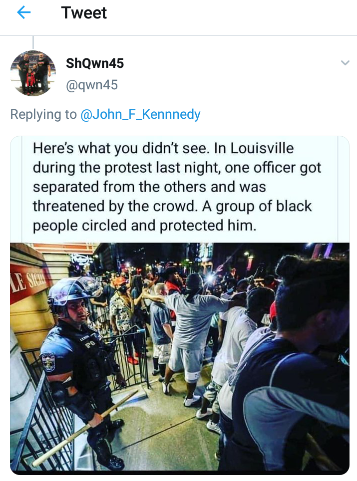Image resolution: width=357 pixels, height=481 pixels.
Task: Tap the thread connector line above avatar
Action: pyautogui.click(x=33, y=42)
